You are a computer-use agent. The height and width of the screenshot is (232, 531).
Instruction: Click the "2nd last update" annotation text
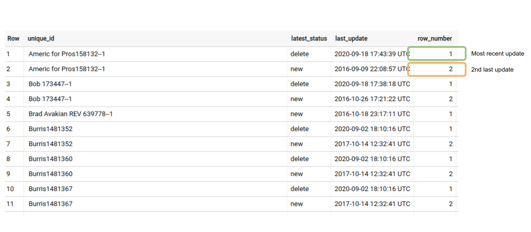[492, 70]
